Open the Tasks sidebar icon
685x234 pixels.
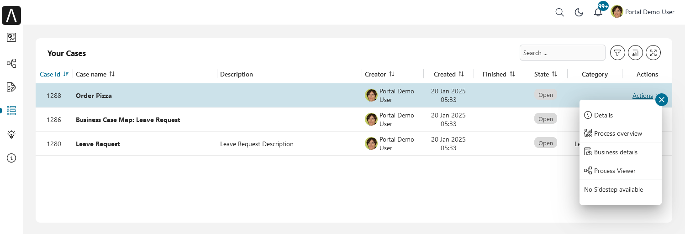[11, 87]
